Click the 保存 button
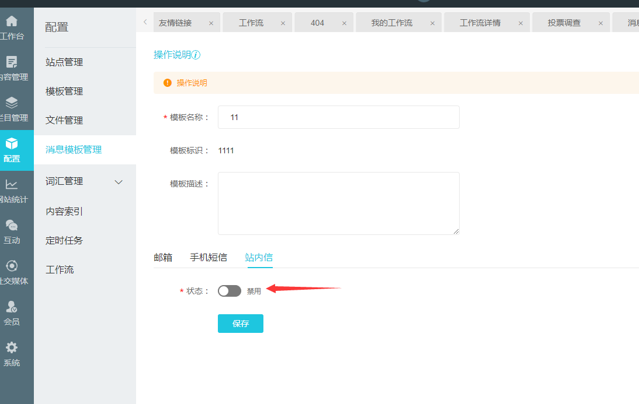This screenshot has width=639, height=404. point(241,324)
